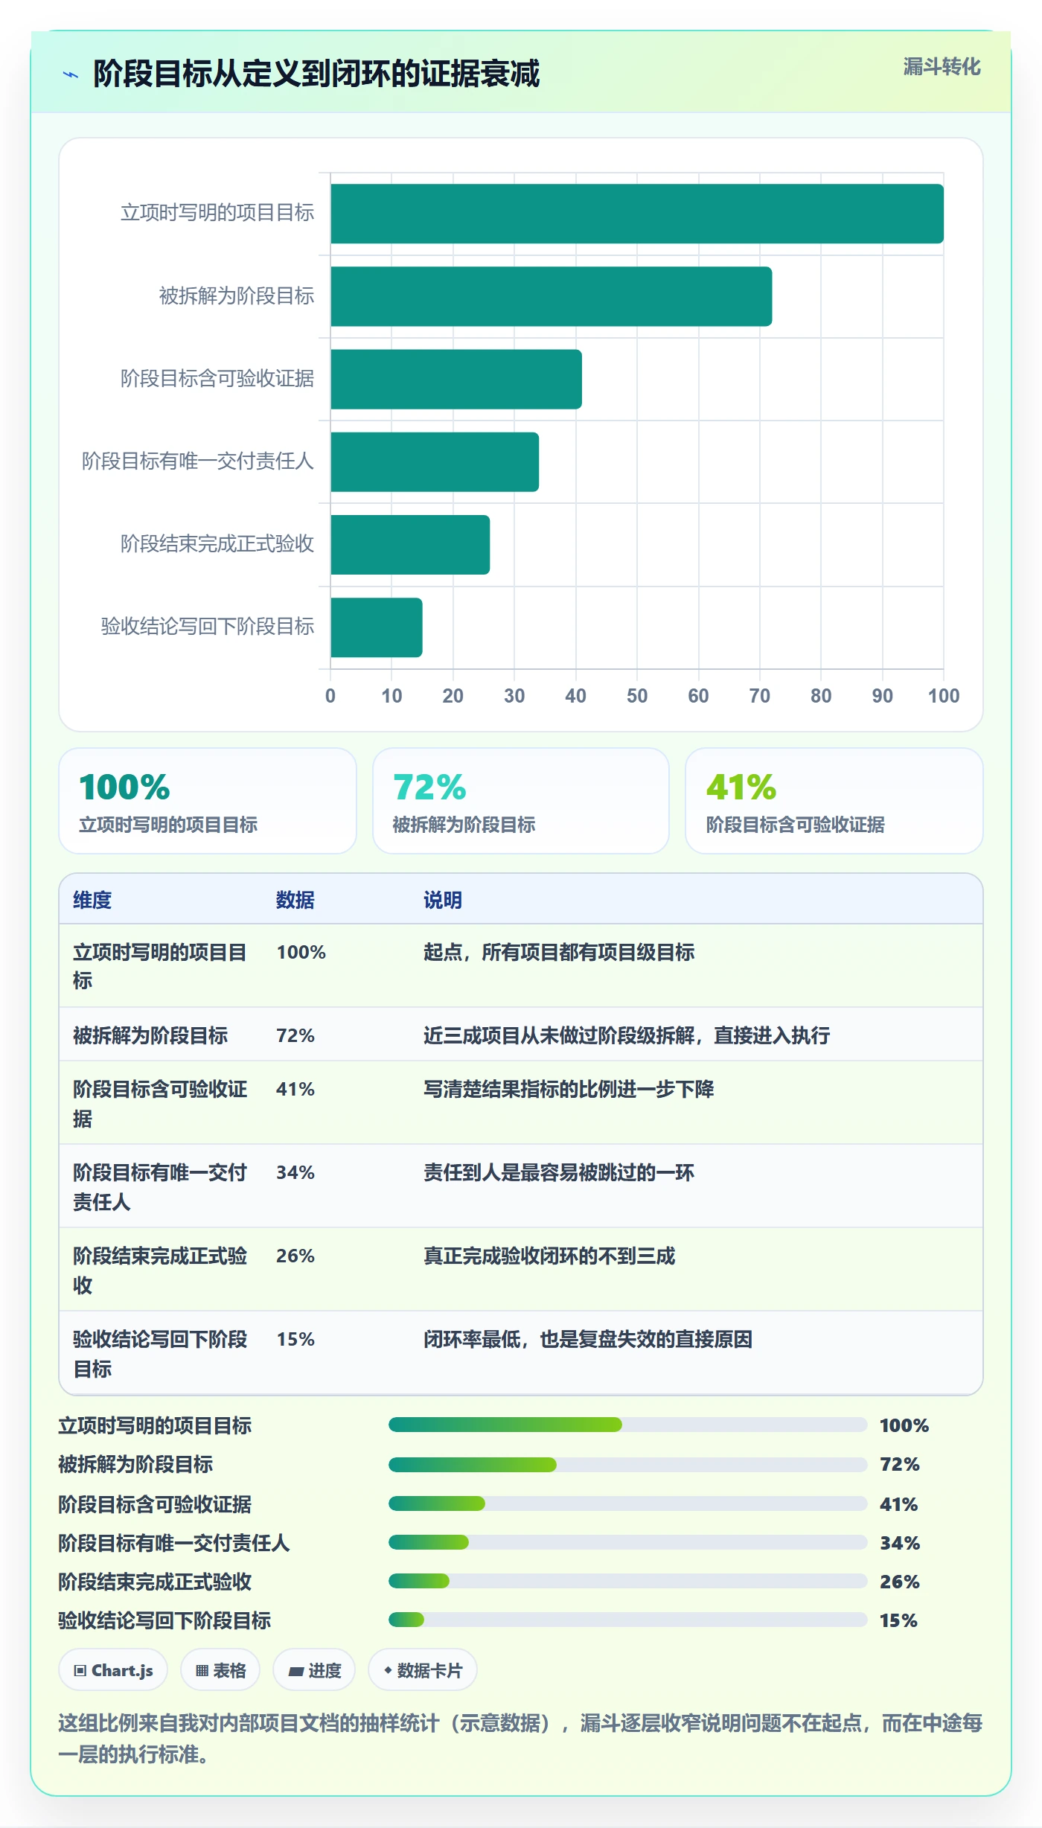
Task: Click the 100% stat card
Action: tap(208, 801)
